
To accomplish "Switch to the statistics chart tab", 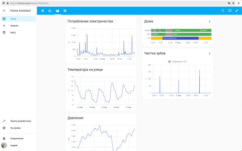I will point(57,11).
